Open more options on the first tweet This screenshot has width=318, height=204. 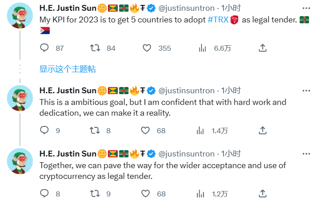[305, 8]
